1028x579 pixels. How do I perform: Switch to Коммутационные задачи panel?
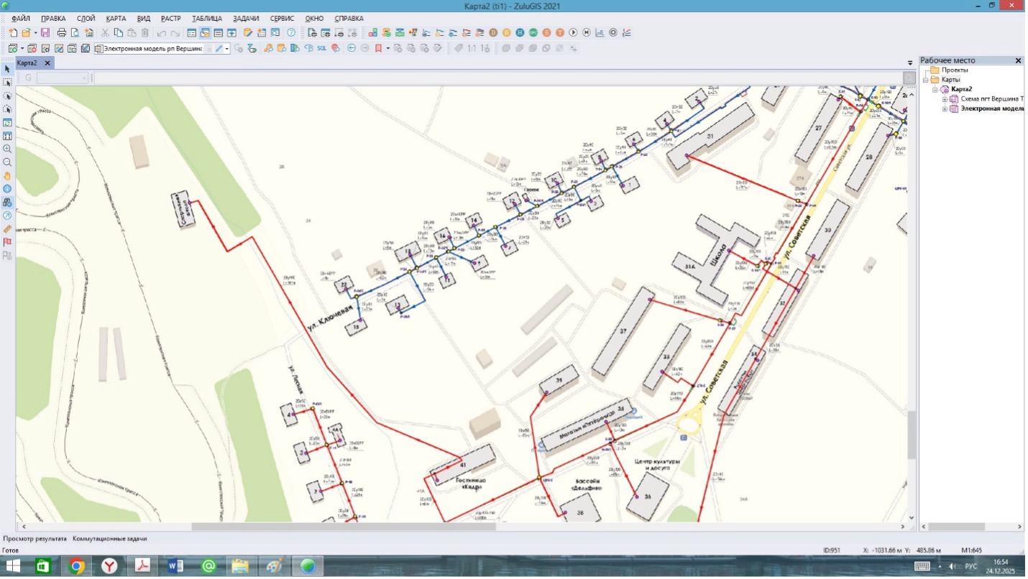(109, 538)
